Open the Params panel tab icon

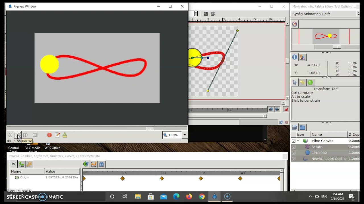click(x=13, y=164)
